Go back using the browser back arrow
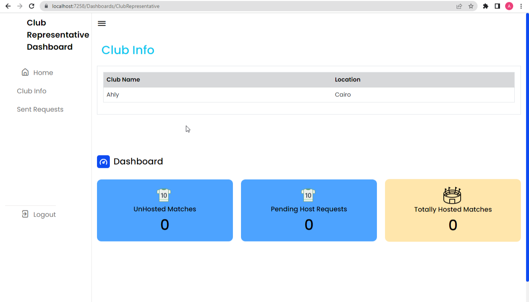Screen dimensions: 529x302 (8, 6)
